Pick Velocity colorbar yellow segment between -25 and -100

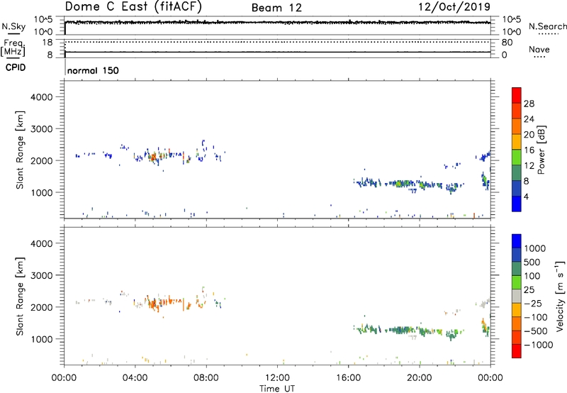(x=517, y=310)
